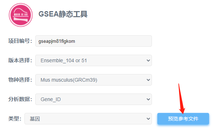Click the arrow on the 基因 dropdown
Viewport: 222px width, 132px height.
tap(148, 119)
